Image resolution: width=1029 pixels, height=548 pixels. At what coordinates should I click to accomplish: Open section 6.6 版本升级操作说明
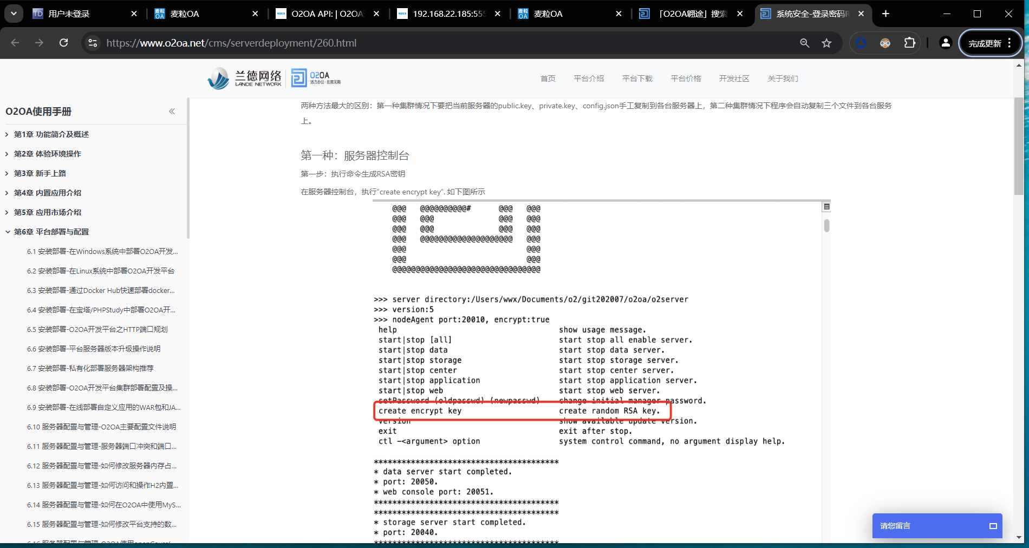pos(94,349)
